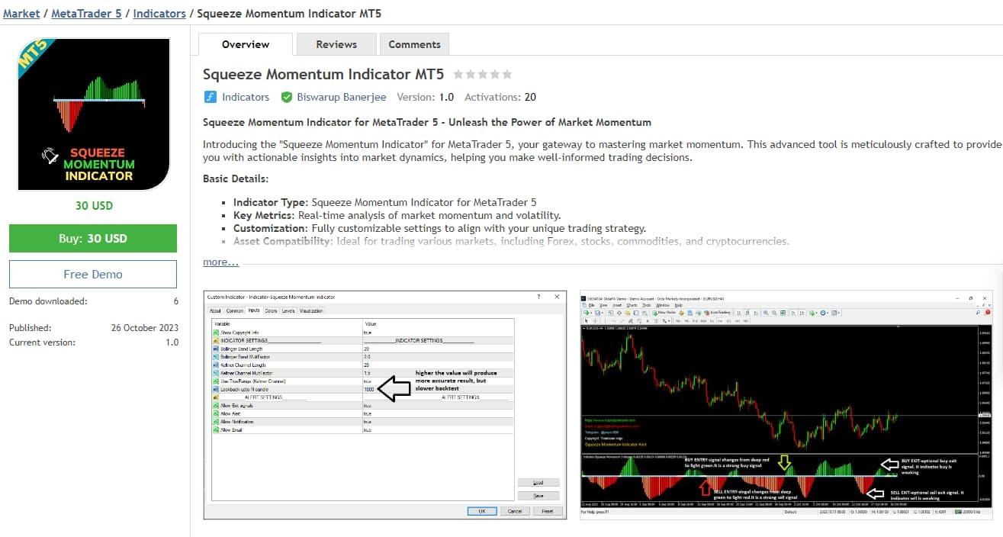
Task: Open the indicator settings dialog screenshot
Action: [385, 404]
